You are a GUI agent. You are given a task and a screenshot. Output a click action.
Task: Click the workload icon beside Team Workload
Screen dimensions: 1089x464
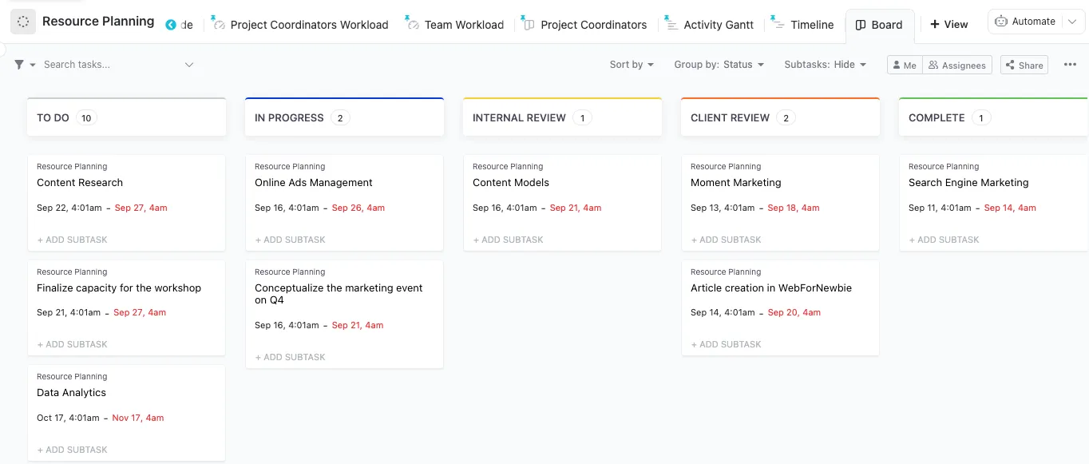(413, 25)
